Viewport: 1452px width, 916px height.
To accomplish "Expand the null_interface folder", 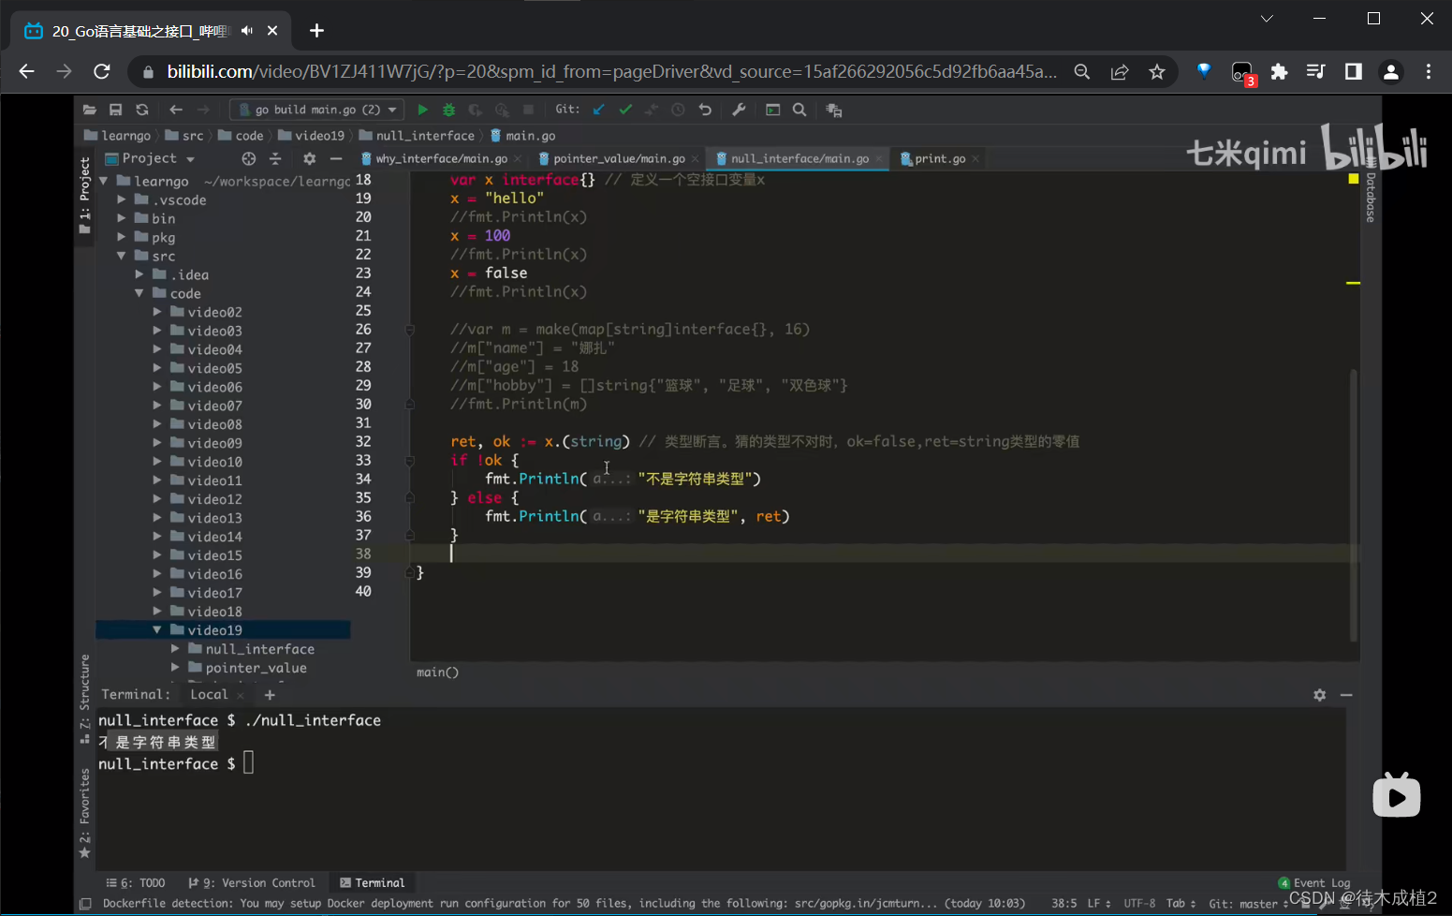I will point(175,649).
